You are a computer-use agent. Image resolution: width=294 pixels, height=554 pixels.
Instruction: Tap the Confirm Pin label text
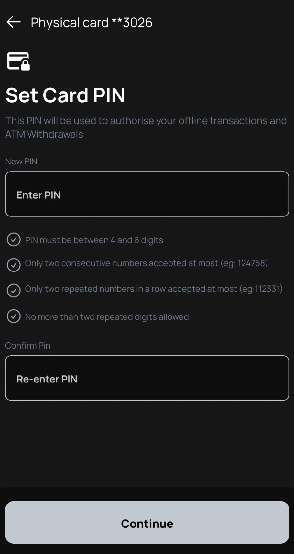pyautogui.click(x=28, y=345)
